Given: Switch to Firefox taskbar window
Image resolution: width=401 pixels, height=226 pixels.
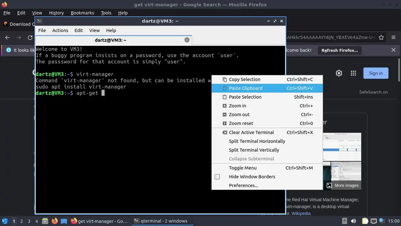Looking at the screenshot, I should [x=100, y=221].
